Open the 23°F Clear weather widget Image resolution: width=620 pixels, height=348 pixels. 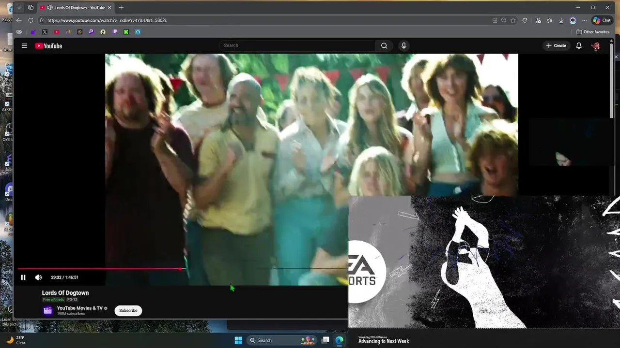click(x=16, y=340)
